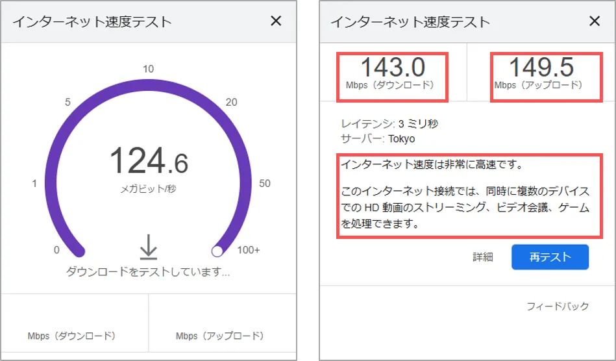Click the 124.6 speed reading
616x361 pixels.
click(149, 161)
